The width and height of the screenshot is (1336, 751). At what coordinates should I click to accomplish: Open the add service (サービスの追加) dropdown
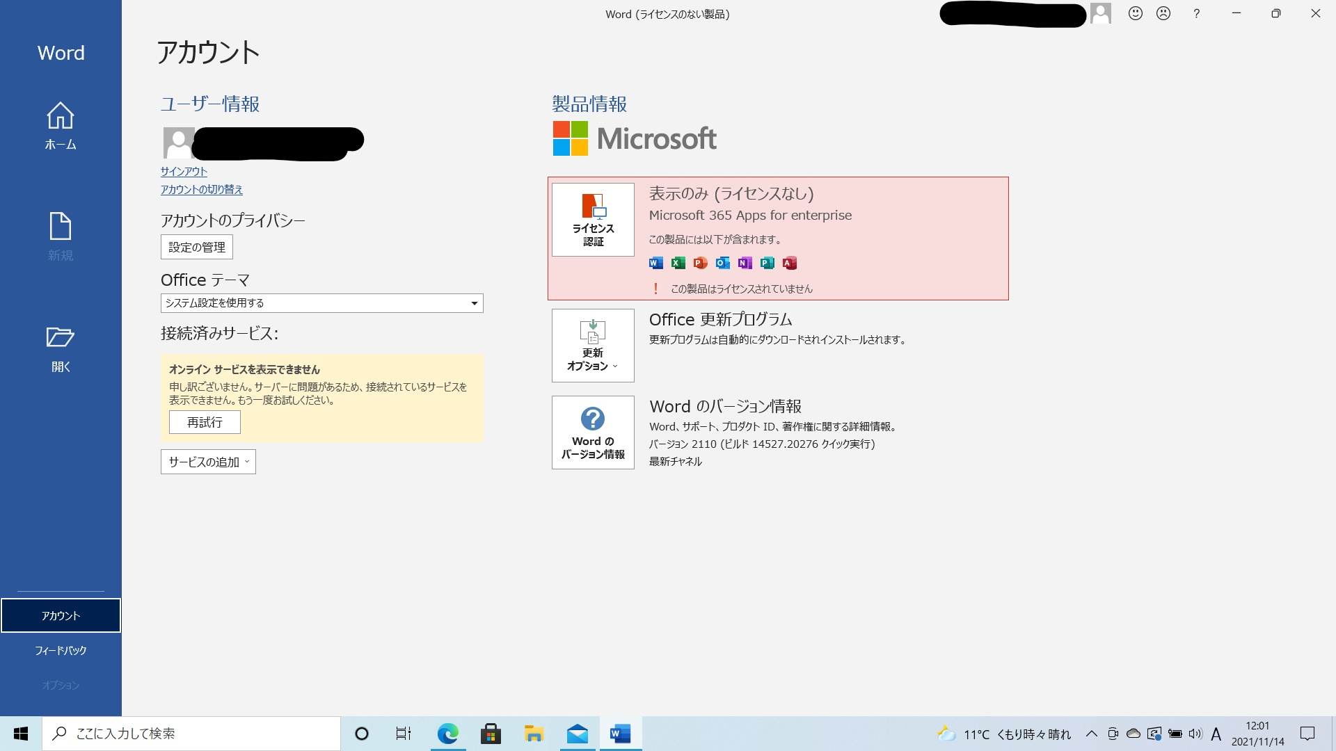coord(208,462)
